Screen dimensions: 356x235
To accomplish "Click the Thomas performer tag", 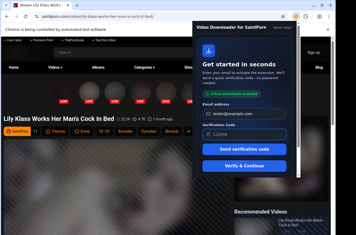I will coord(55,131).
